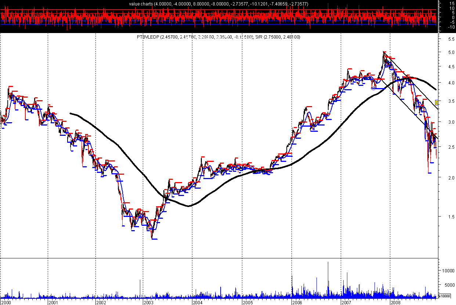This screenshot has height=305, width=456.
Task: Click the 2007 year label on the time axis
Action: pos(346,303)
